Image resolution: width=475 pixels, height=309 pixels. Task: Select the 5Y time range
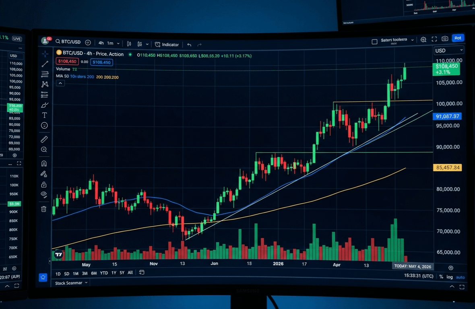[x=122, y=273]
